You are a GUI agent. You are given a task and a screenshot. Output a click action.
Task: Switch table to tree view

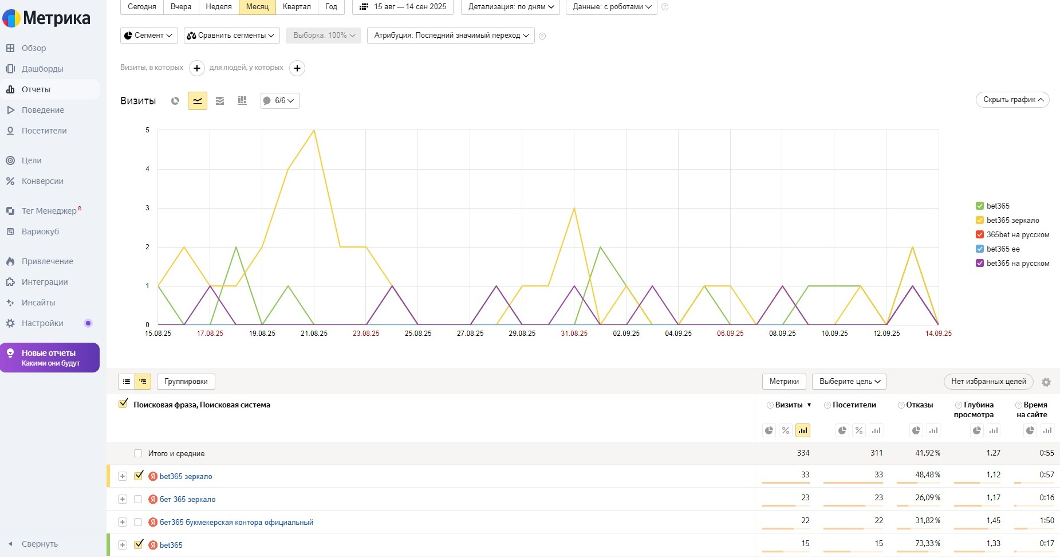[x=143, y=382]
